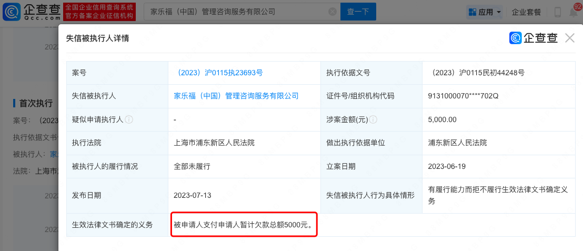Click filing date 2023-06-19
583x251 pixels.
(x=447, y=166)
